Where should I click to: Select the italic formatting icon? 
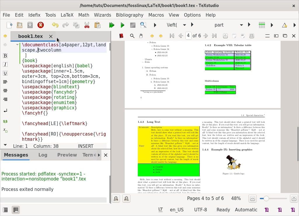[x=5, y=64]
